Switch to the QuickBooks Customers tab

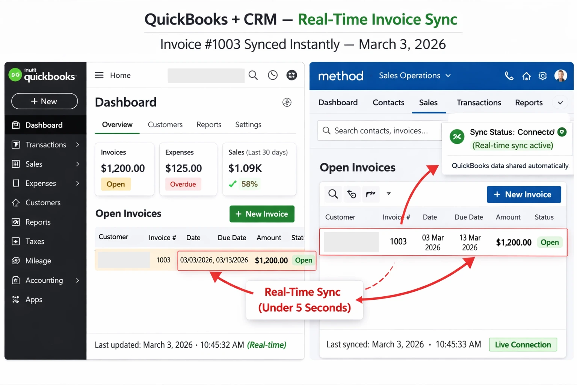165,125
